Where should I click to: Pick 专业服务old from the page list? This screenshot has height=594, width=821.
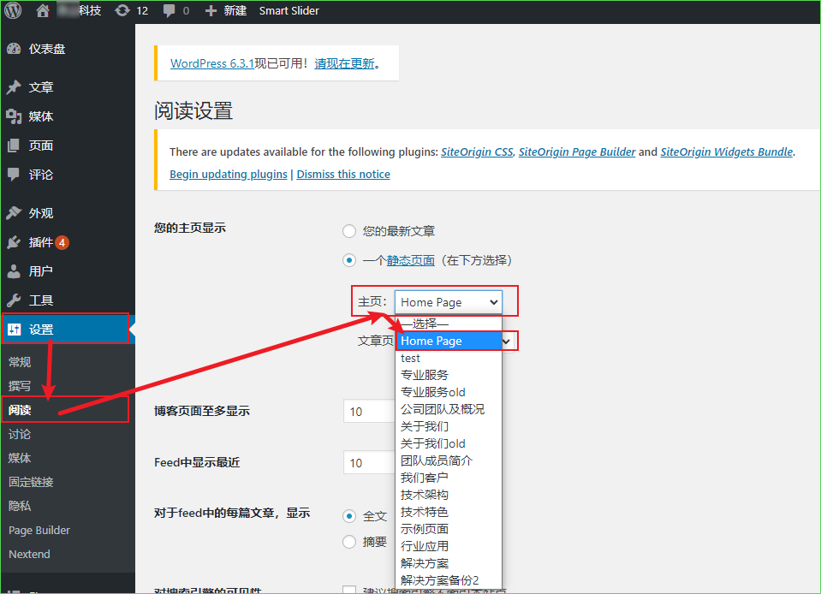pos(449,392)
